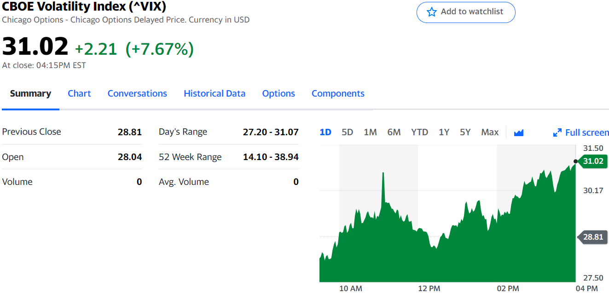Go to the Options tab
Image resolution: width=609 pixels, height=293 pixels.
coord(278,93)
